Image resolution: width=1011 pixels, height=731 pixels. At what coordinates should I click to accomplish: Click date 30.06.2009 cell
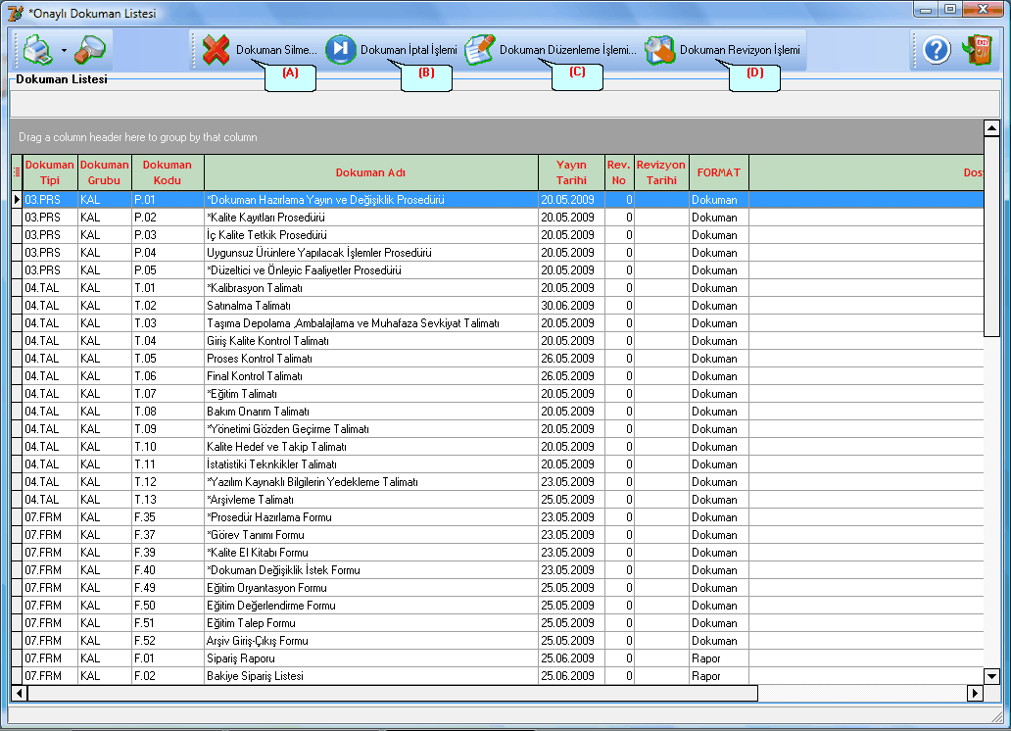(x=571, y=306)
